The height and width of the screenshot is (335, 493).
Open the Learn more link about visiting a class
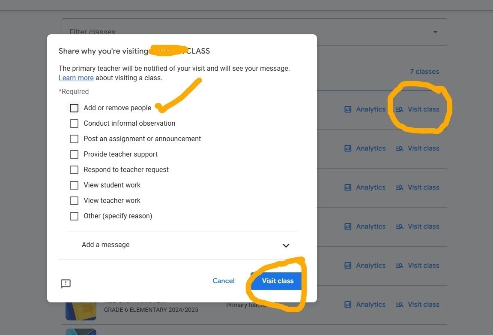pyautogui.click(x=76, y=78)
